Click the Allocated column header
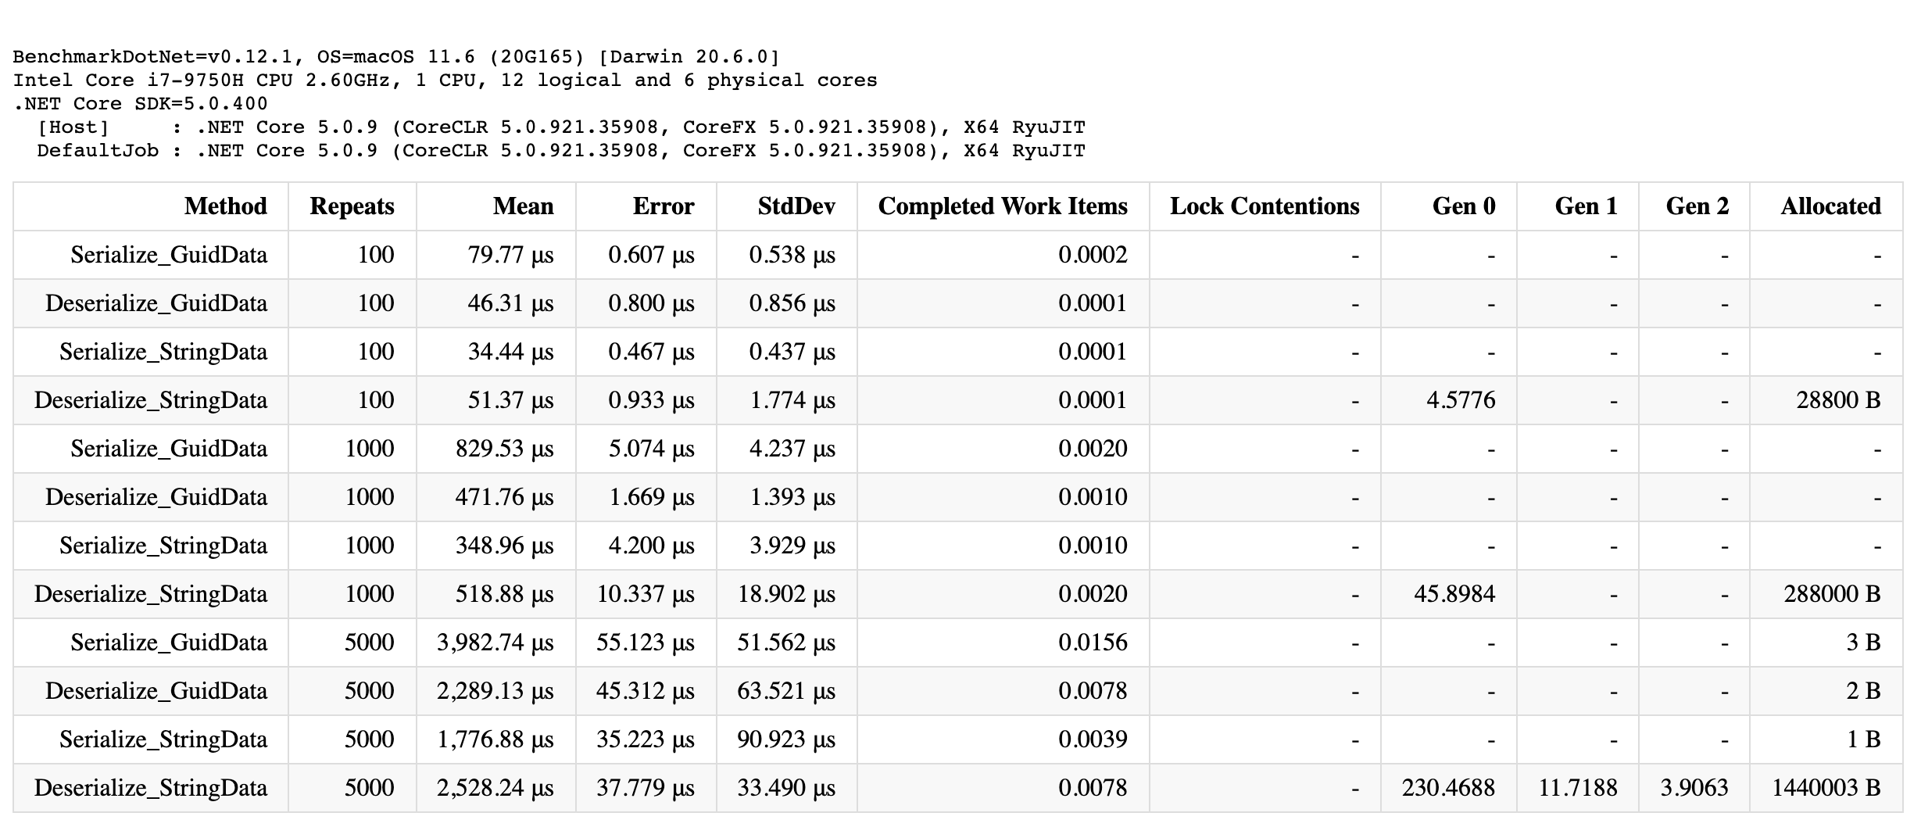 point(1830,206)
